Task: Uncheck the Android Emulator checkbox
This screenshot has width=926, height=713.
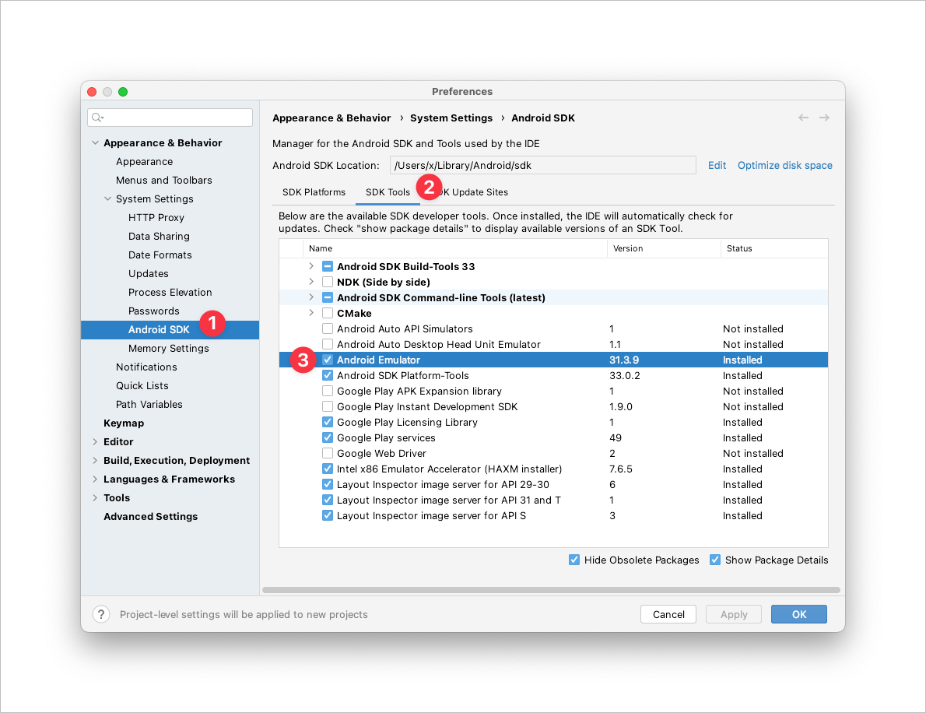Action: (x=327, y=360)
